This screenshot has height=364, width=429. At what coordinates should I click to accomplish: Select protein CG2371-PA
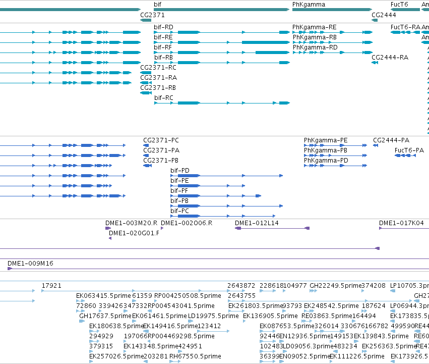[161, 150]
